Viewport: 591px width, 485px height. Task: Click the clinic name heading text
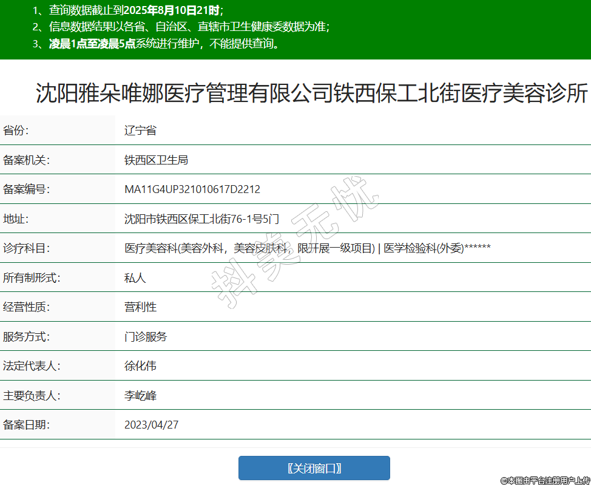311,94
